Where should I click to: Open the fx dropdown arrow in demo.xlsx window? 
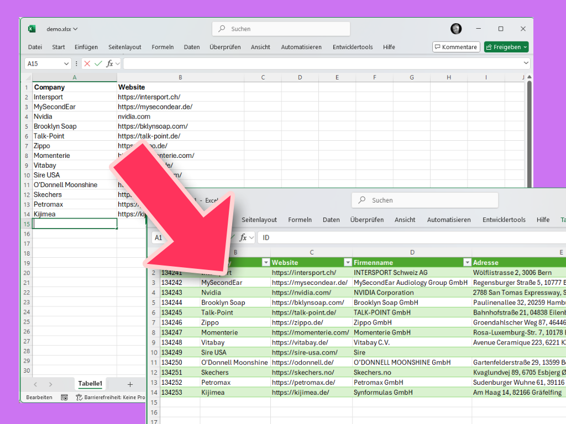118,64
